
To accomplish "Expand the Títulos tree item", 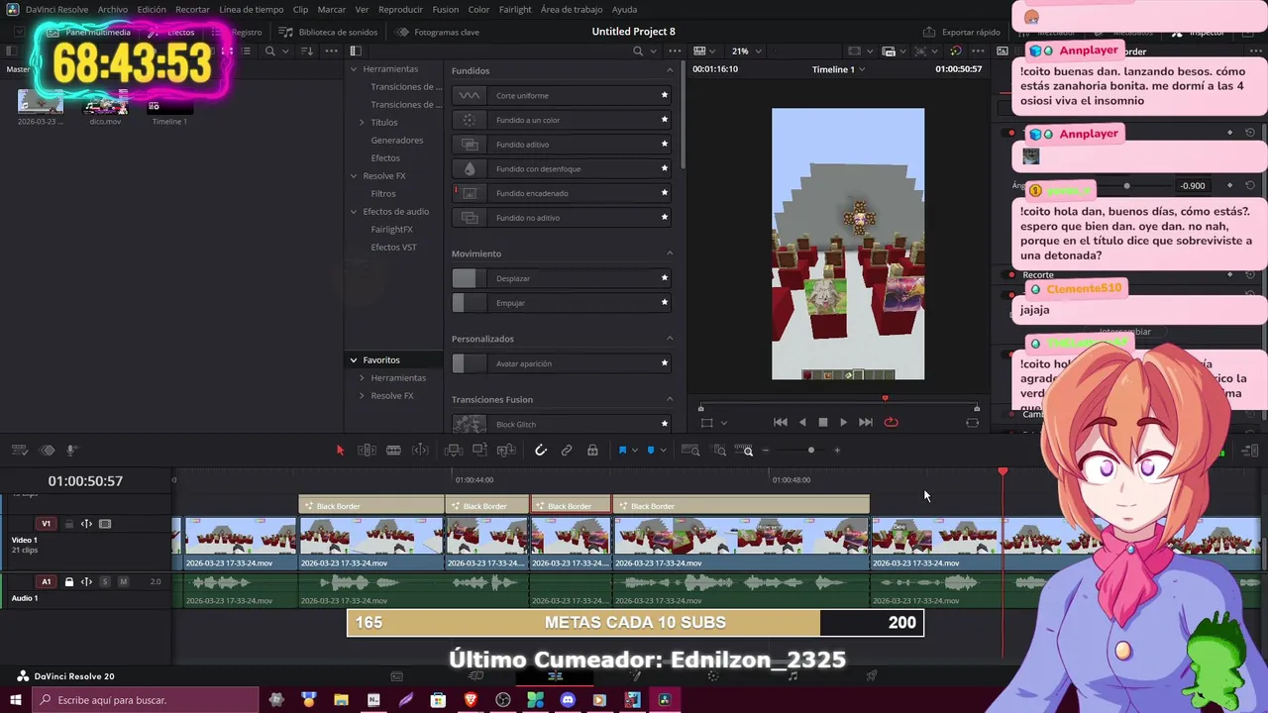I will (x=362, y=123).
